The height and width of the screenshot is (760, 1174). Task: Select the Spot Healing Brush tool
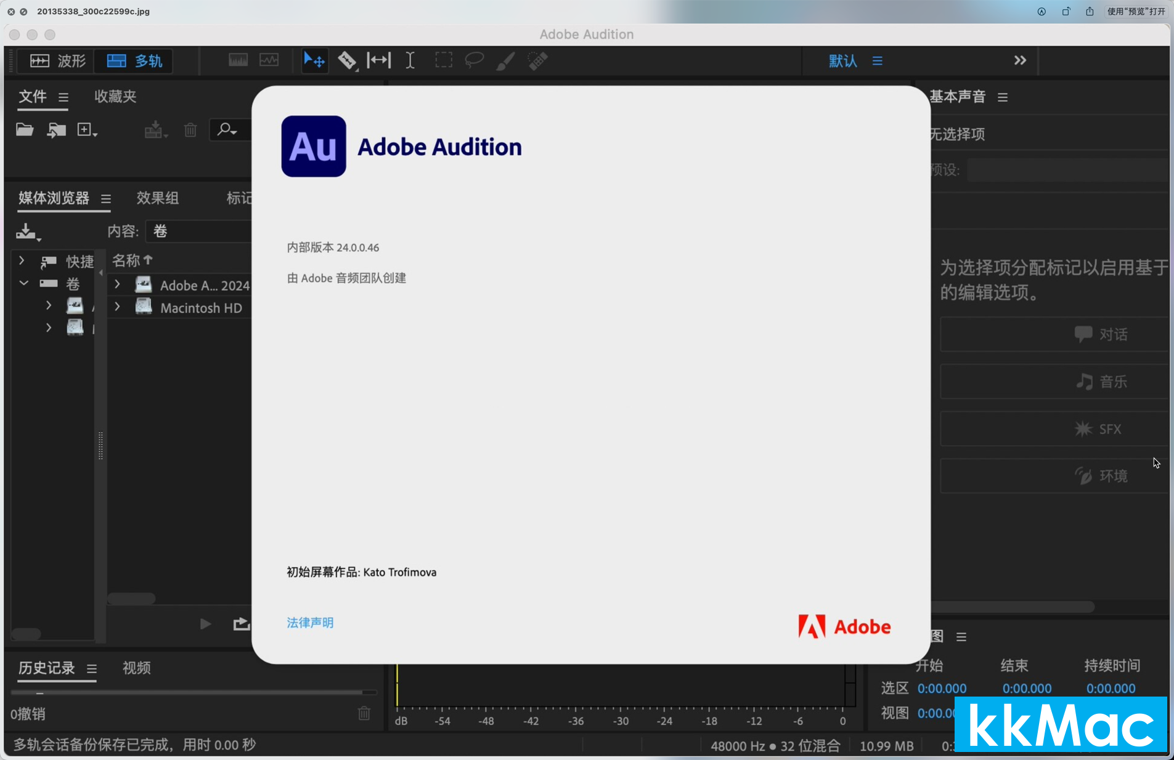(538, 60)
